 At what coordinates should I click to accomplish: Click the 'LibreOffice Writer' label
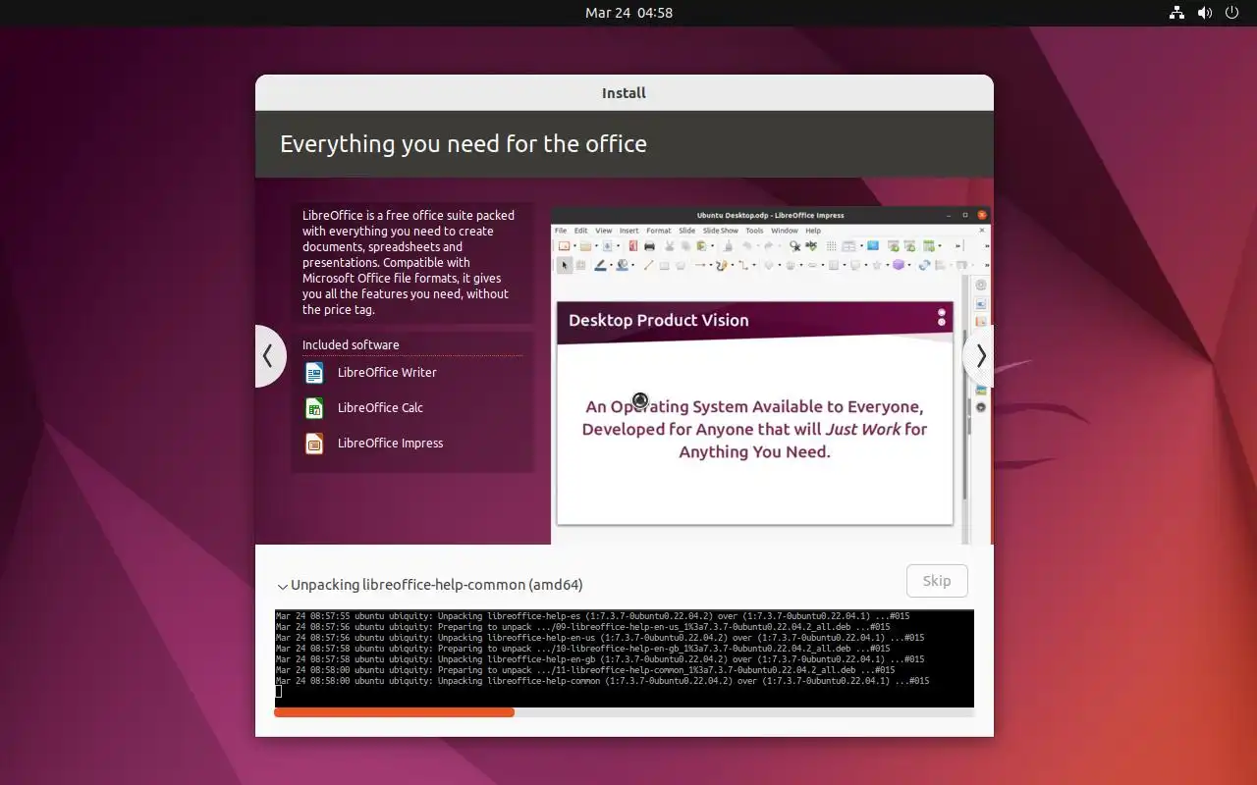tap(387, 373)
